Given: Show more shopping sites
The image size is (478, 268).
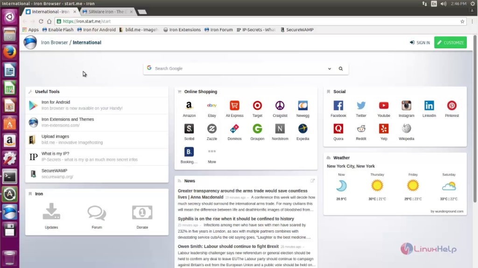Looking at the screenshot, I should [212, 152].
